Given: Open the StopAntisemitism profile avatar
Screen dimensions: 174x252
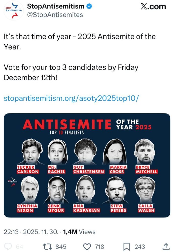Looking at the screenshot, I should coord(13,11).
